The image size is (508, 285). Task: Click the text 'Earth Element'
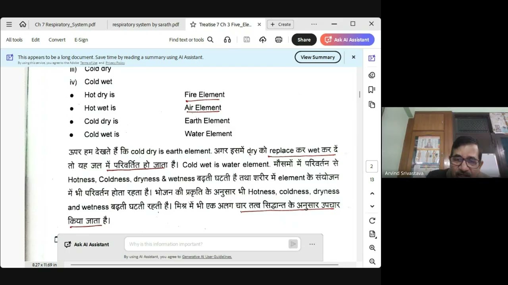207,121
